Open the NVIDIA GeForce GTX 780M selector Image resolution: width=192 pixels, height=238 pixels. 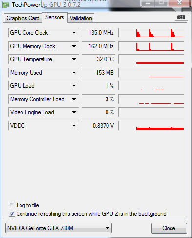click(x=59, y=228)
